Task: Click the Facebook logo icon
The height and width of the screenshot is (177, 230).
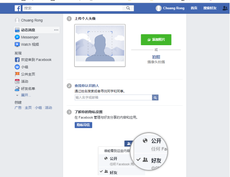Action: coord(17,8)
